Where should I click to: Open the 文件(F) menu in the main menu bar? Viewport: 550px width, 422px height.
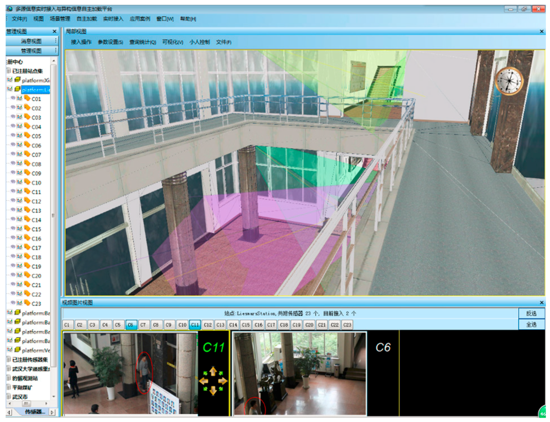[x=19, y=19]
